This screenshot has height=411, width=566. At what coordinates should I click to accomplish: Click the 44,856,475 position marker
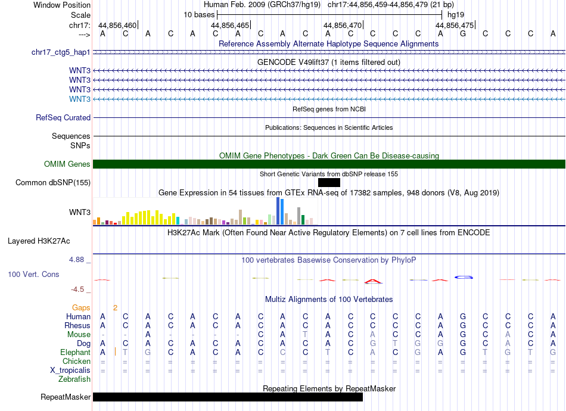pyautogui.click(x=455, y=25)
